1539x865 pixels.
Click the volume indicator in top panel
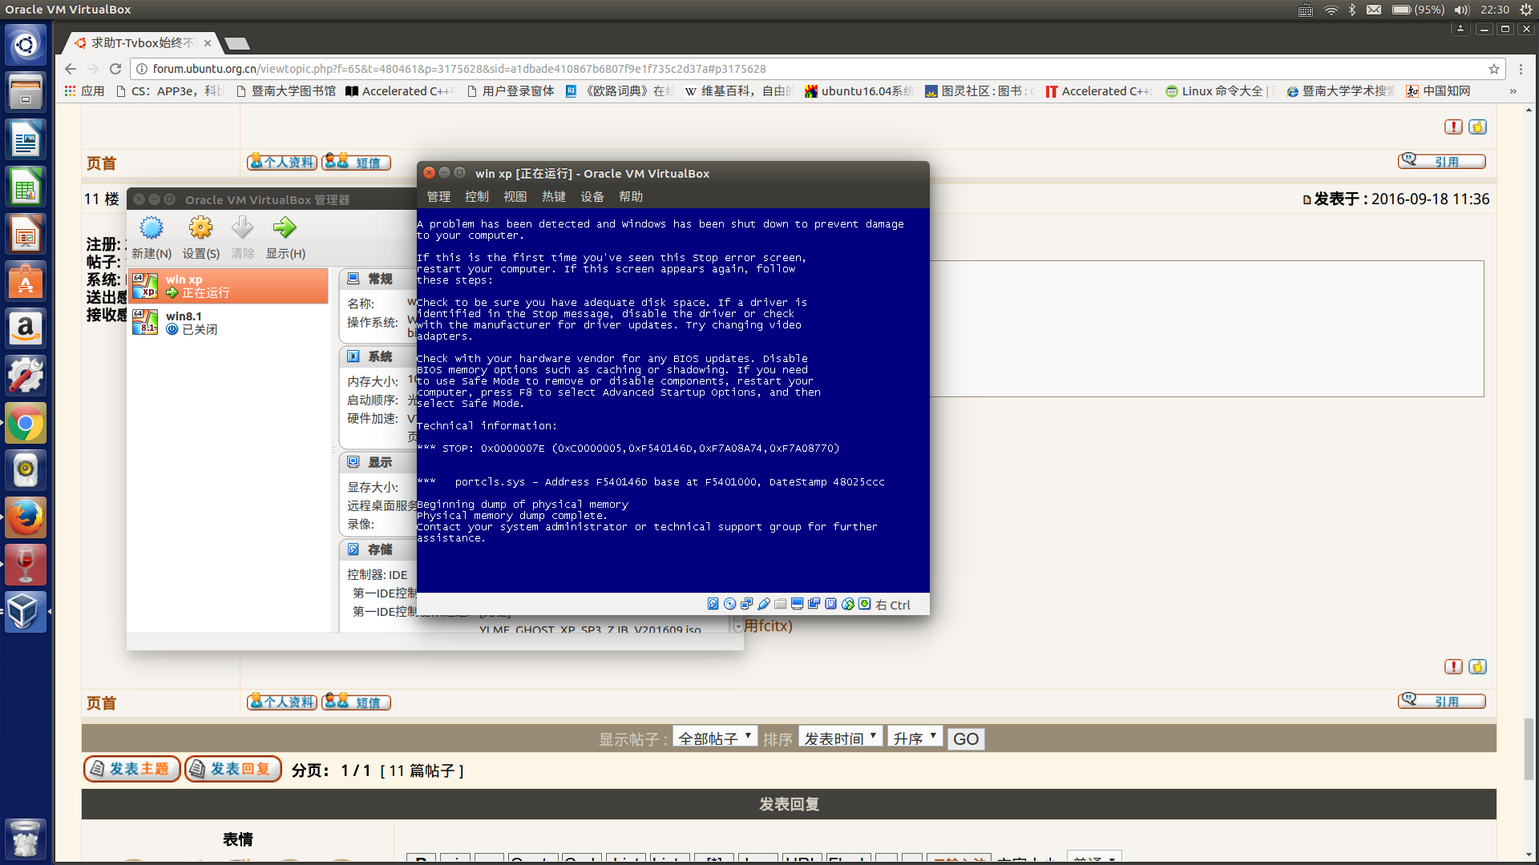pyautogui.click(x=1462, y=10)
